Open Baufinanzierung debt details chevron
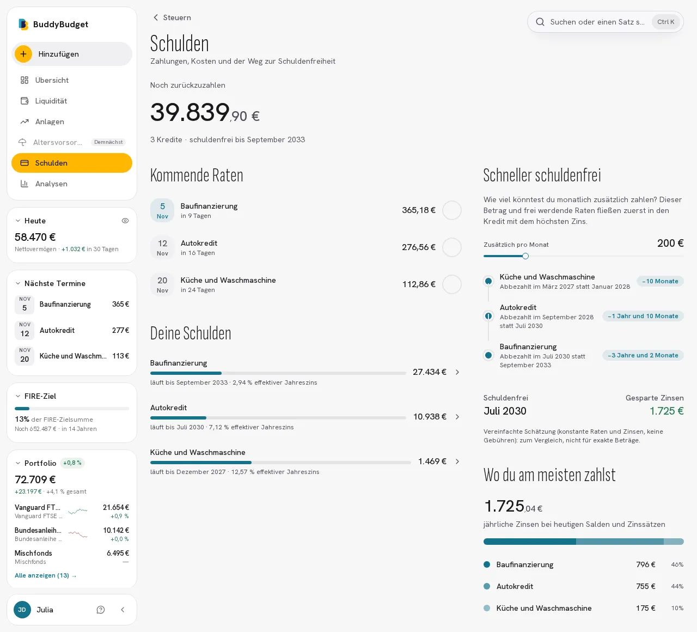 457,372
